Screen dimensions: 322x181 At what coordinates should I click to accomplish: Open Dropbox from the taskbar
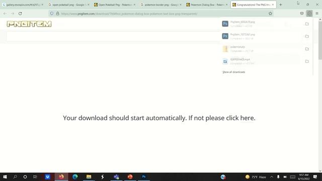coord(48,176)
